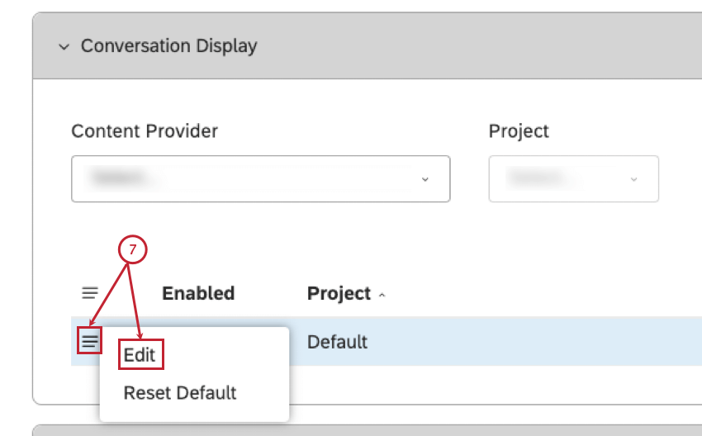Click the Project dropdown's small chevron
This screenshot has width=702, height=436.
pos(633,178)
